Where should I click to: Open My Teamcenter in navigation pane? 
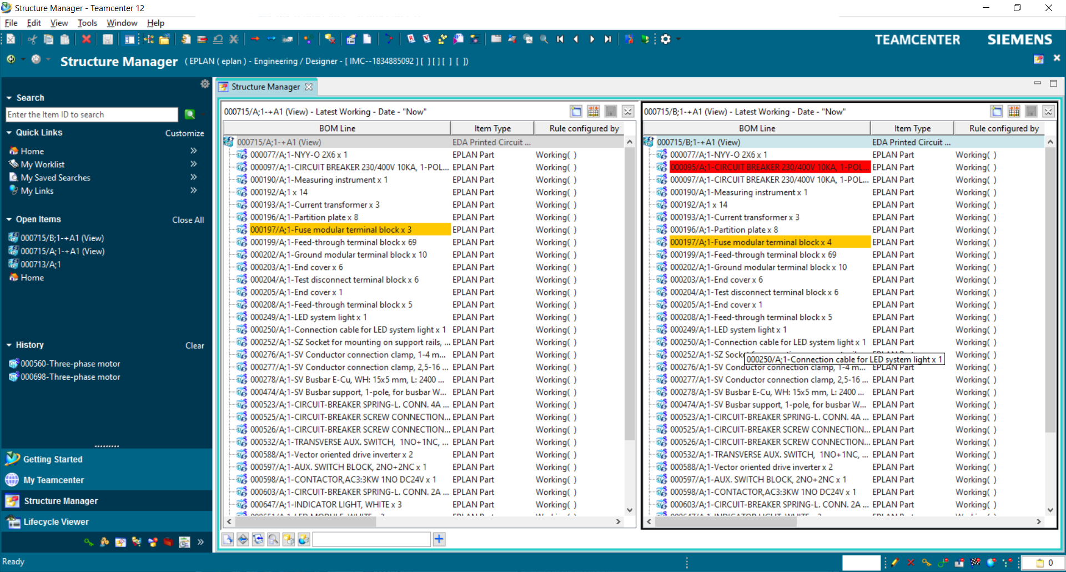53,480
